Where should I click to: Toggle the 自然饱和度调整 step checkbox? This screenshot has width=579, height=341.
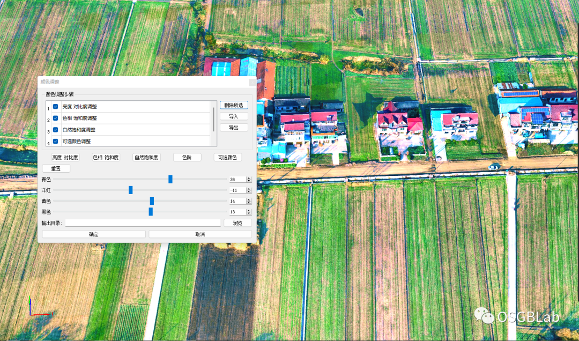coord(55,130)
